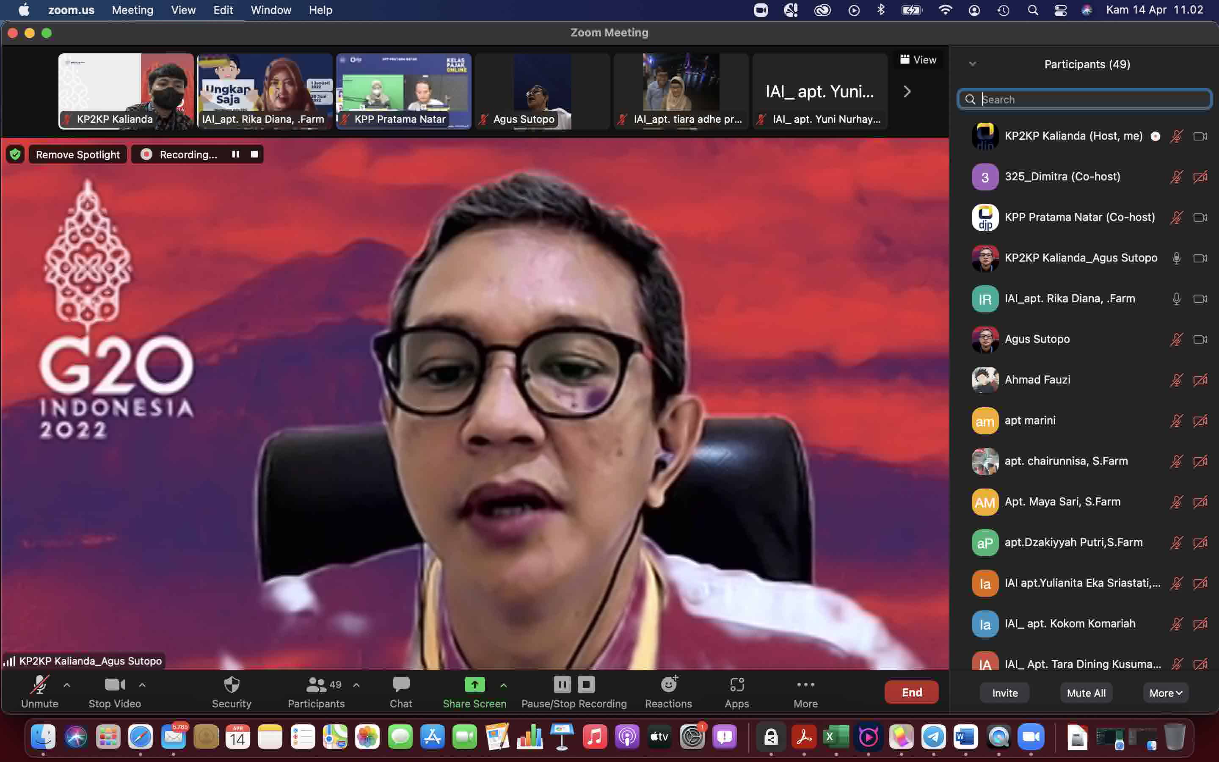Expand Share Screen options arrow

coord(503,685)
